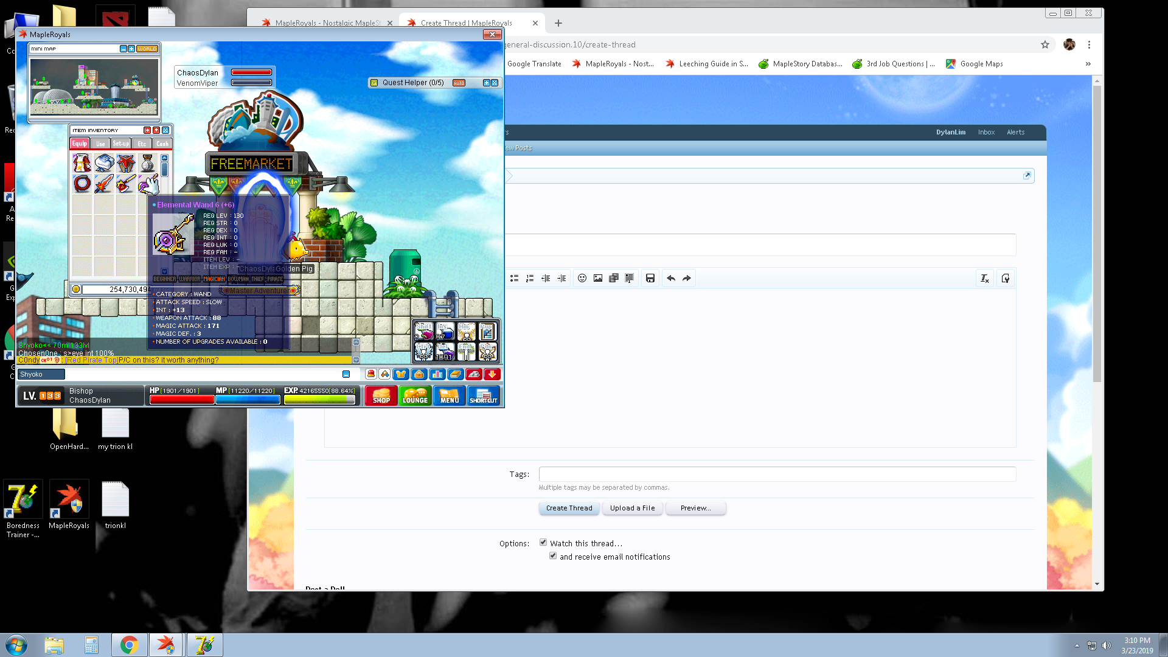Screen dimensions: 1168x657
Task: Toggle the Quest Helper AUTO button
Action: [x=459, y=83]
